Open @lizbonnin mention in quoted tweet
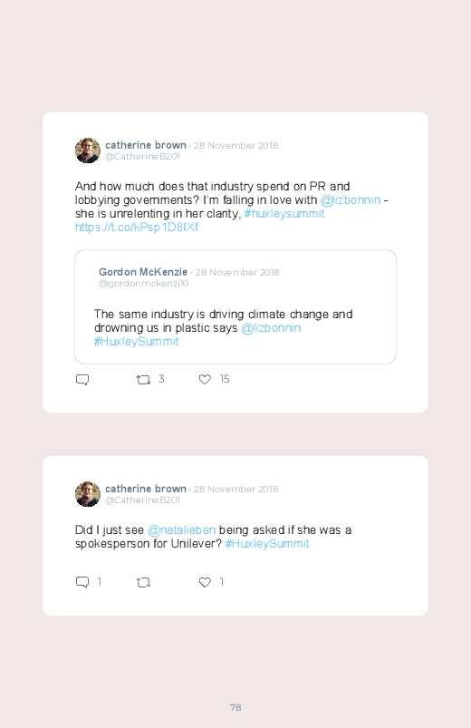 pyautogui.click(x=271, y=328)
